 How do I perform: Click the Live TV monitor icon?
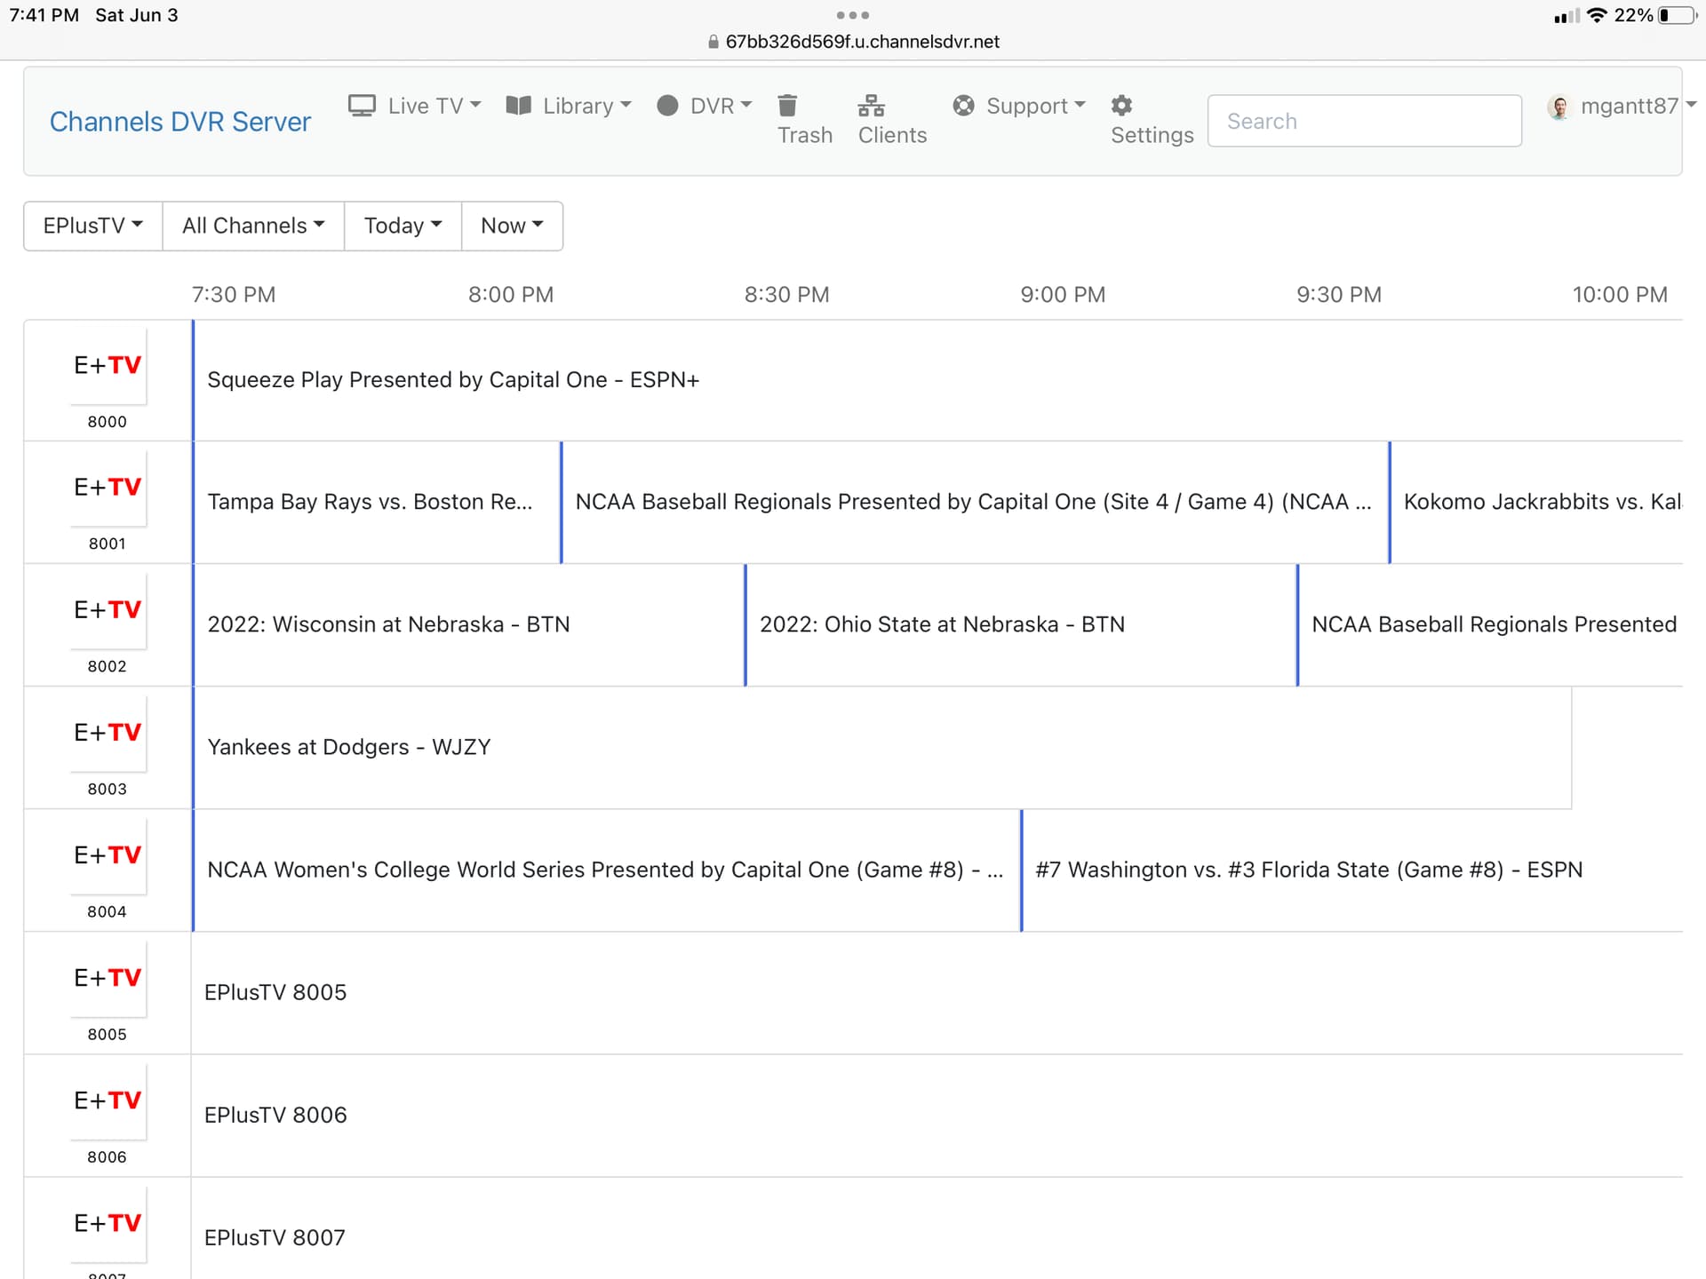(362, 106)
